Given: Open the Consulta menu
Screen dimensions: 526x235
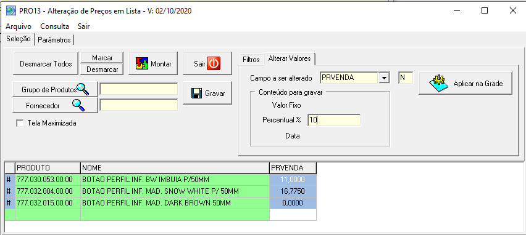Looking at the screenshot, I should tap(55, 26).
